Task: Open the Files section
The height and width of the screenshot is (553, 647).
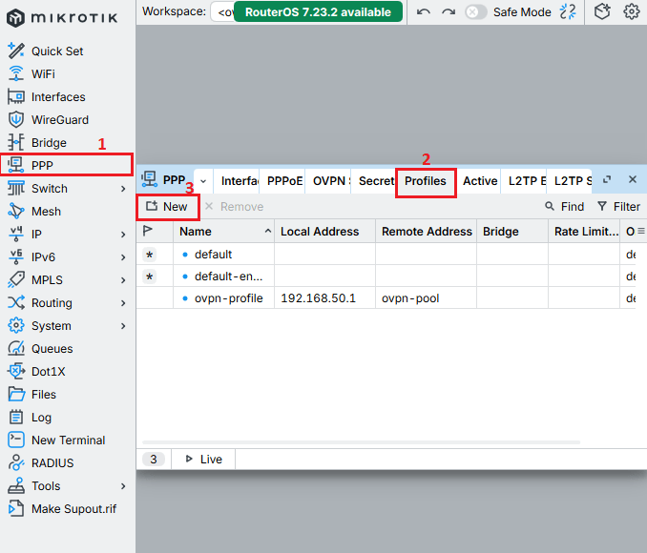Action: tap(32, 394)
